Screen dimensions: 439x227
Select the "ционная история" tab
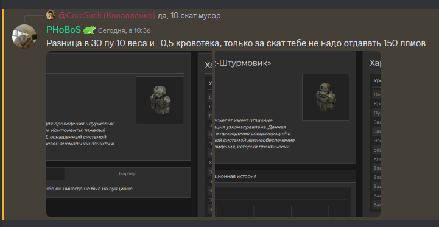236,176
